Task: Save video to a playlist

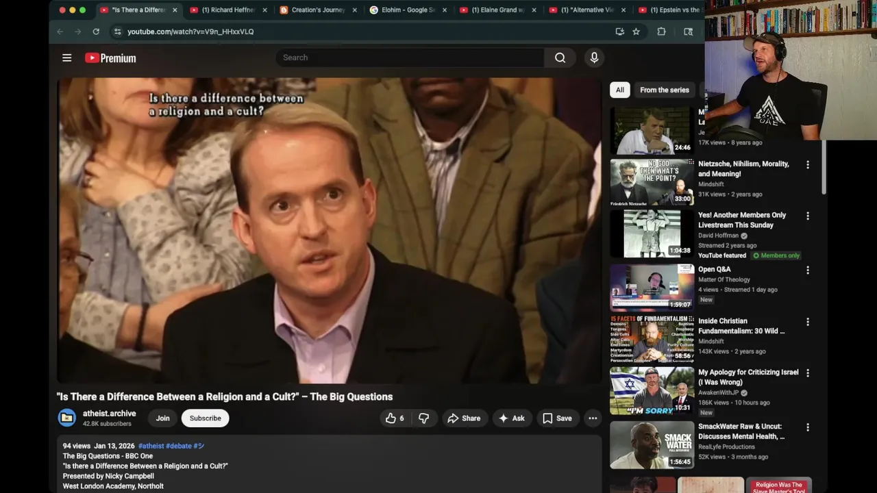Action: pyautogui.click(x=557, y=418)
